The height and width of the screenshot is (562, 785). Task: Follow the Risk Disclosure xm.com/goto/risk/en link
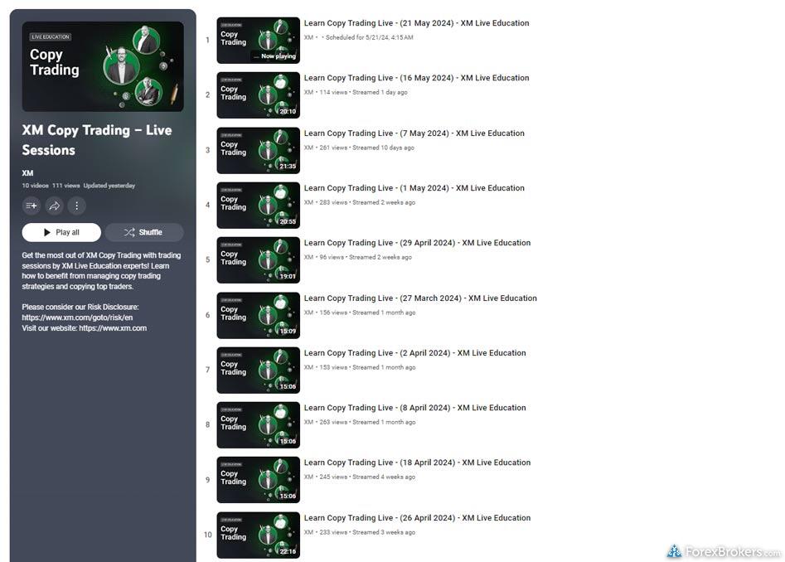[77, 317]
